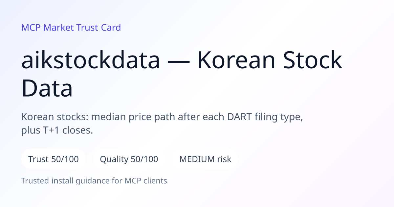
Task: Click "Korean Stock" in the large title
Action: coord(270,60)
